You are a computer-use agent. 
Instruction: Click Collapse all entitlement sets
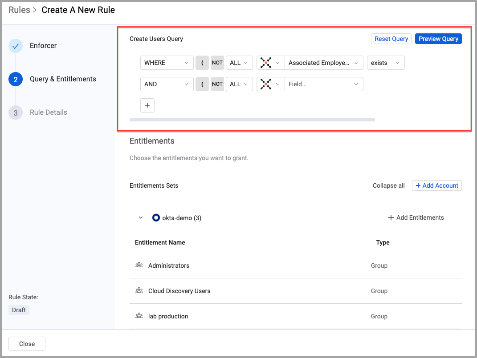click(388, 185)
